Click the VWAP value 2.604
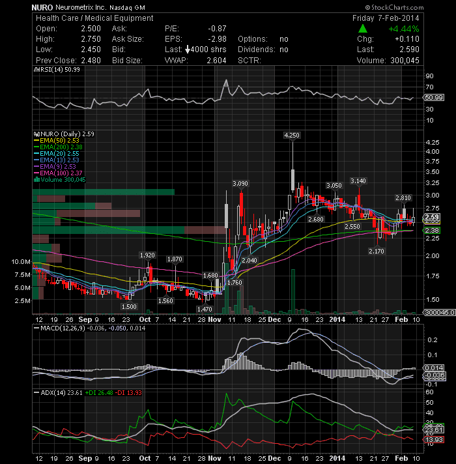The width and height of the screenshot is (456, 464). (216, 61)
